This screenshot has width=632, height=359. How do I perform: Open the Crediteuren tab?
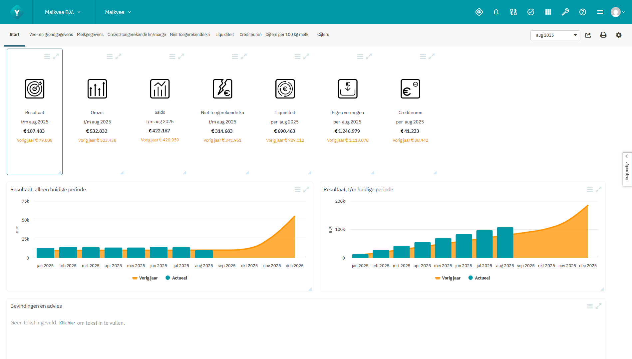coord(250,35)
